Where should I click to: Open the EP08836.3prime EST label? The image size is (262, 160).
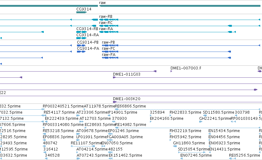tap(58, 137)
